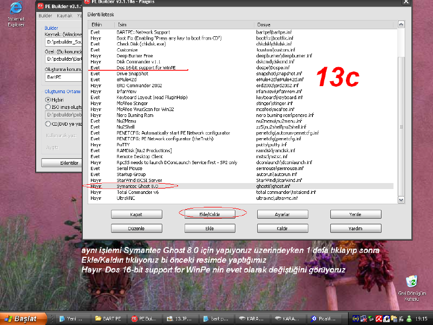Switch to the Picavi... taskbar item
This screenshot has width=433, height=325.
[x=324, y=318]
